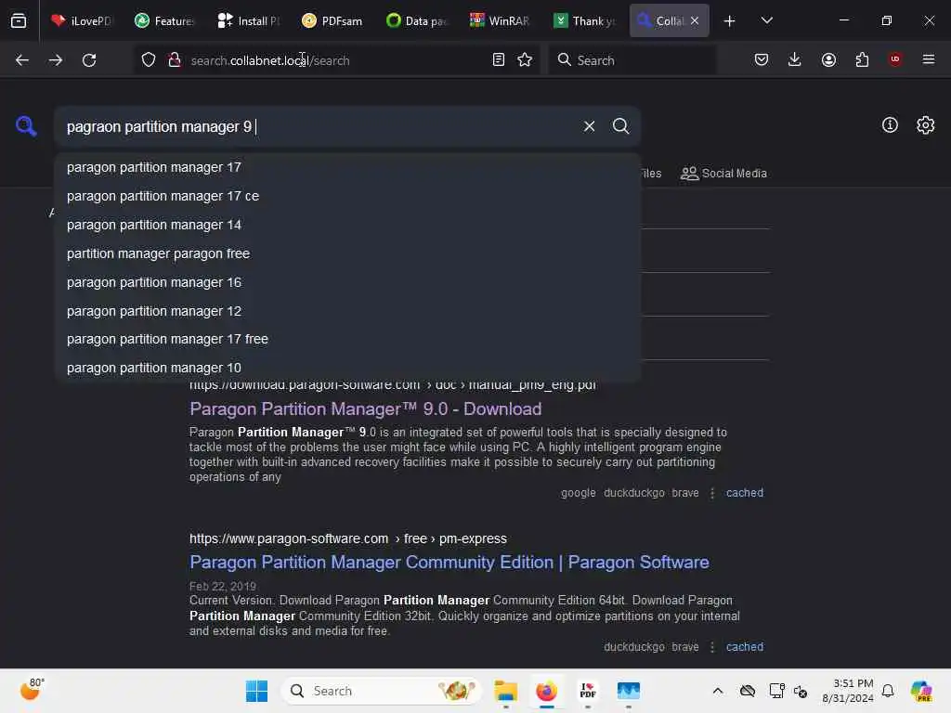Image resolution: width=951 pixels, height=713 pixels.
Task: Open the Firefox View button in the tab bar
Action: point(19,20)
